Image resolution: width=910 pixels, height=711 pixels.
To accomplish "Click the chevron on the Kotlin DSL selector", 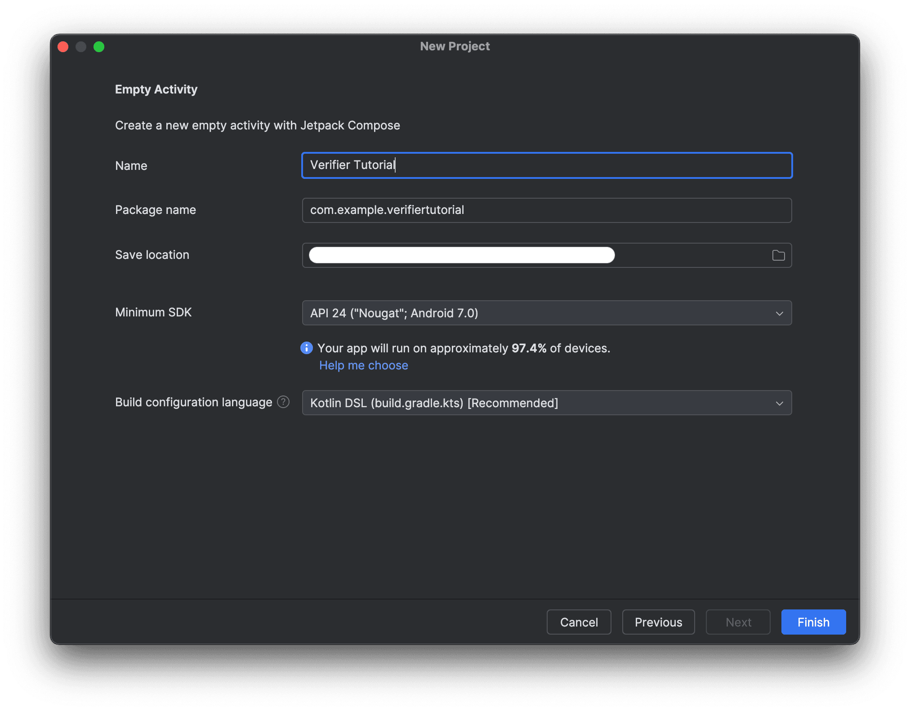I will pos(779,403).
